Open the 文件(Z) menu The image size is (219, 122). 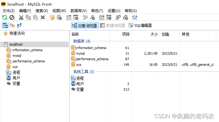8,11
